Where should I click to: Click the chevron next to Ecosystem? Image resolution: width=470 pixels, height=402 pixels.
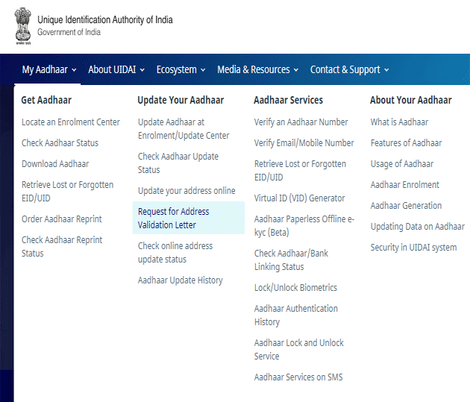203,70
